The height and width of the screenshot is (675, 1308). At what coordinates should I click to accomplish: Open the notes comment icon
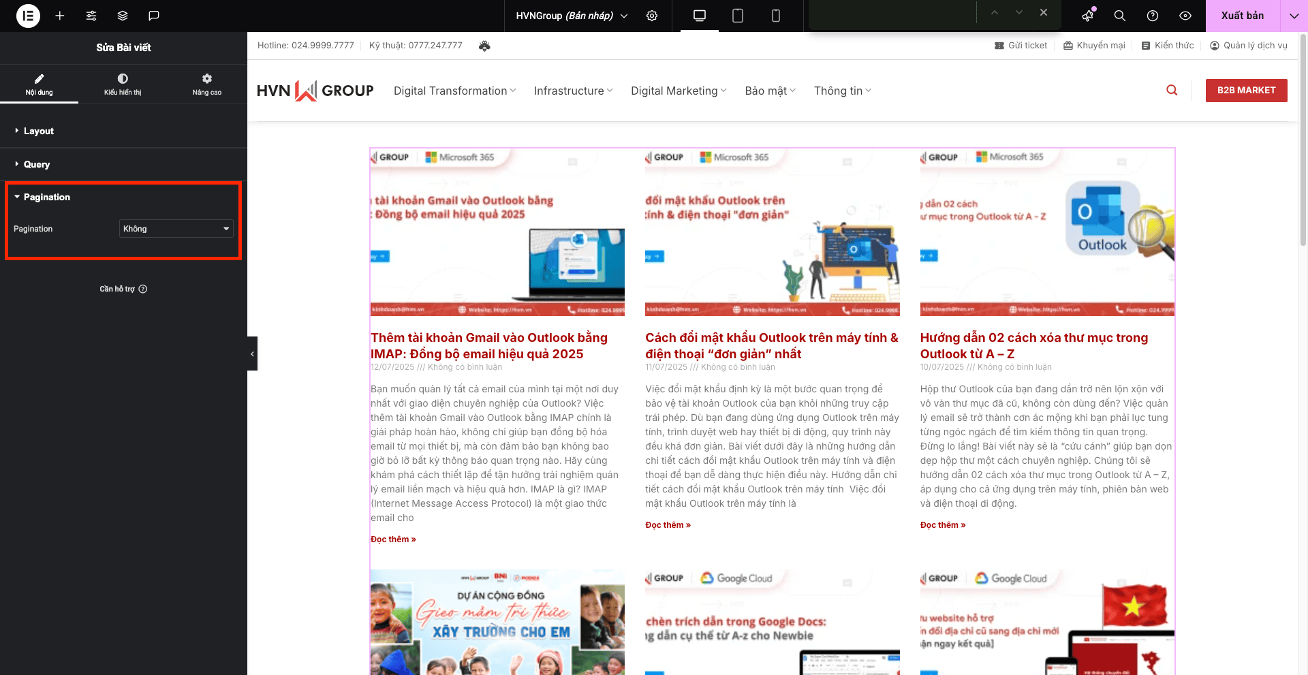point(154,16)
